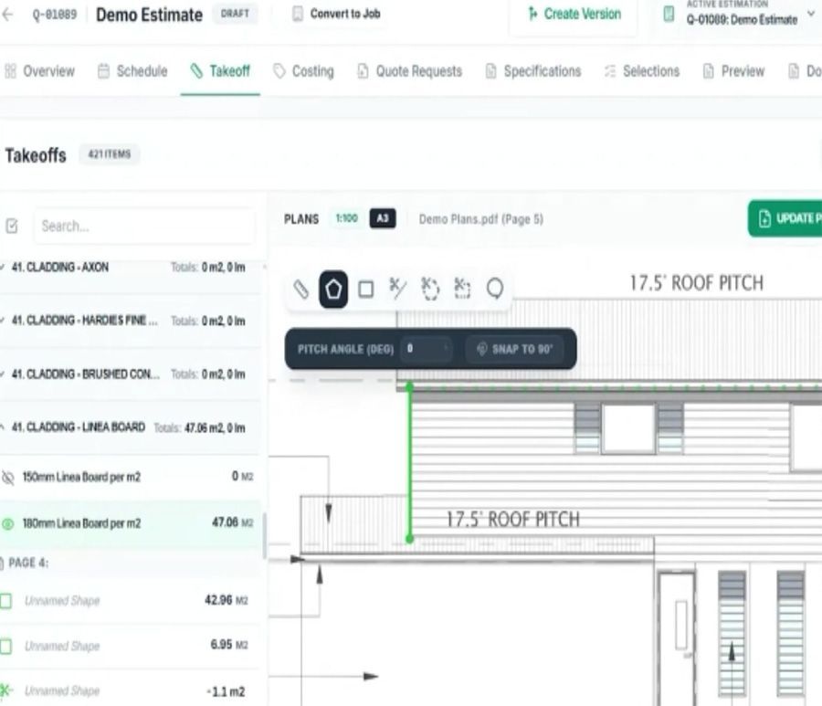Click the Pitch Angle degree input
This screenshot has width=822, height=706.
pos(425,349)
